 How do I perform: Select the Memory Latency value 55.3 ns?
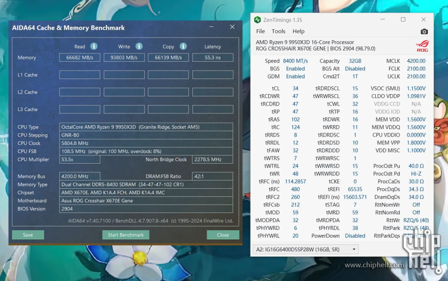tap(213, 58)
